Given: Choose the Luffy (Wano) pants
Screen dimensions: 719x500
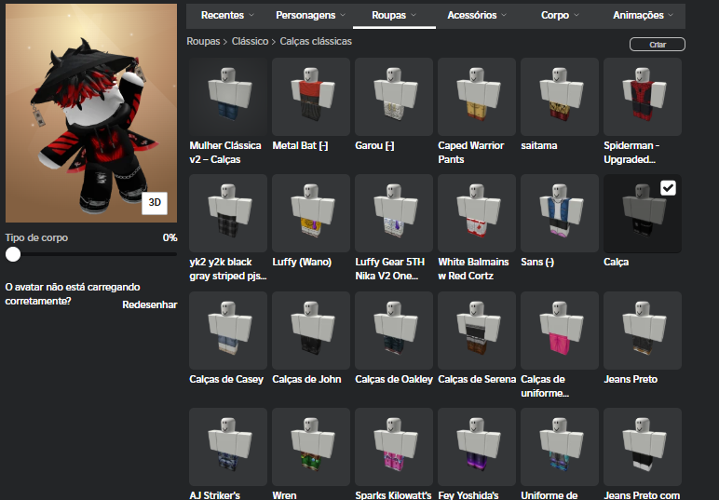Looking at the screenshot, I should pyautogui.click(x=311, y=213).
